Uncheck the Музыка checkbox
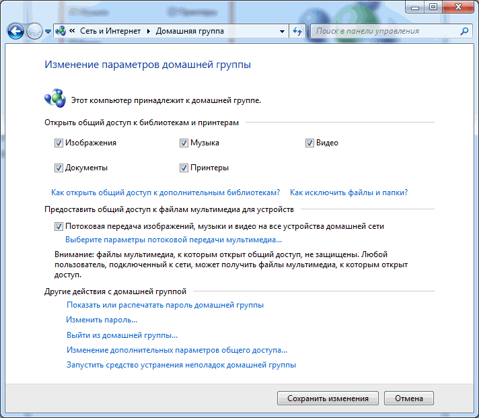The height and width of the screenshot is (418, 479). point(184,143)
